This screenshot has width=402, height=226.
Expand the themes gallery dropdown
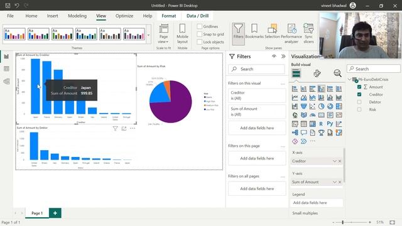tap(148, 35)
